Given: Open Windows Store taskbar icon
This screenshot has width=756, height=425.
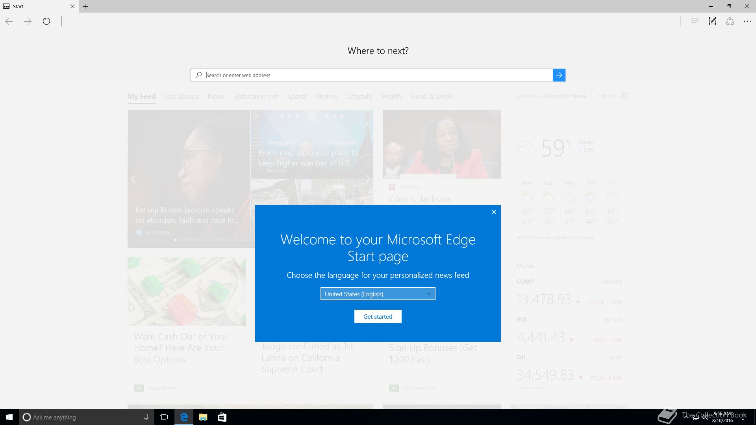Looking at the screenshot, I should (222, 417).
